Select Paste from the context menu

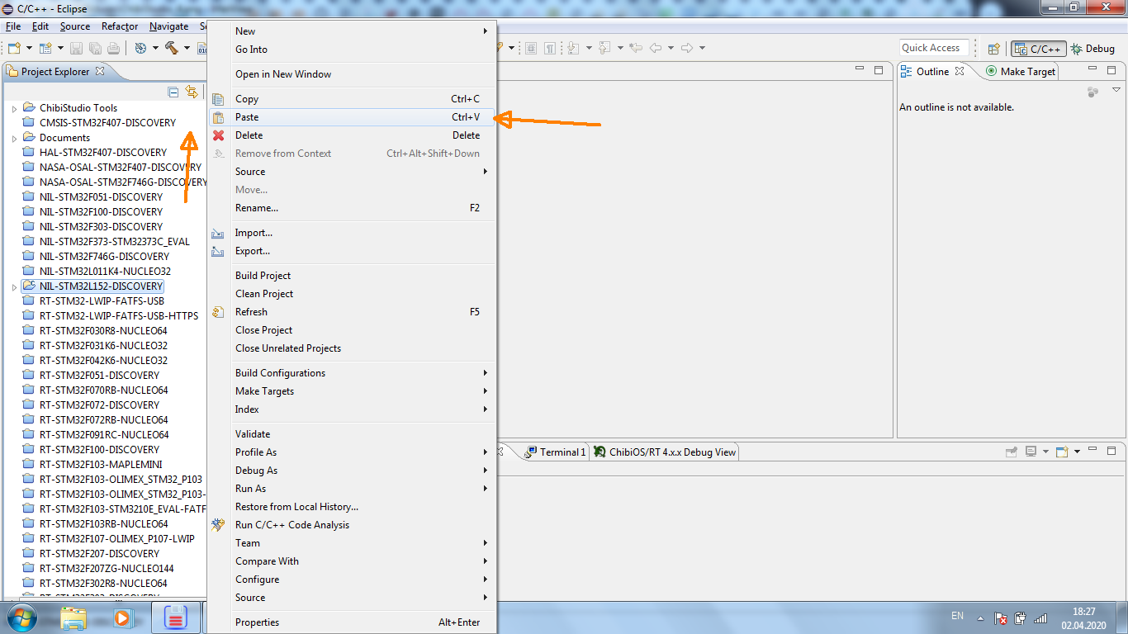tap(247, 117)
